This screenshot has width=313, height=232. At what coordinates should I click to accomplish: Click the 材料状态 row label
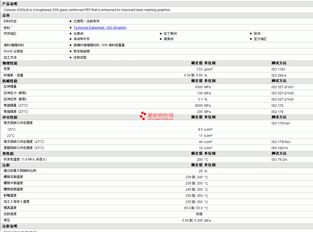(10, 21)
